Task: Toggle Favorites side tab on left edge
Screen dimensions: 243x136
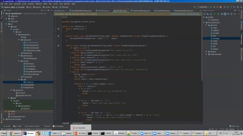Action: [2, 118]
